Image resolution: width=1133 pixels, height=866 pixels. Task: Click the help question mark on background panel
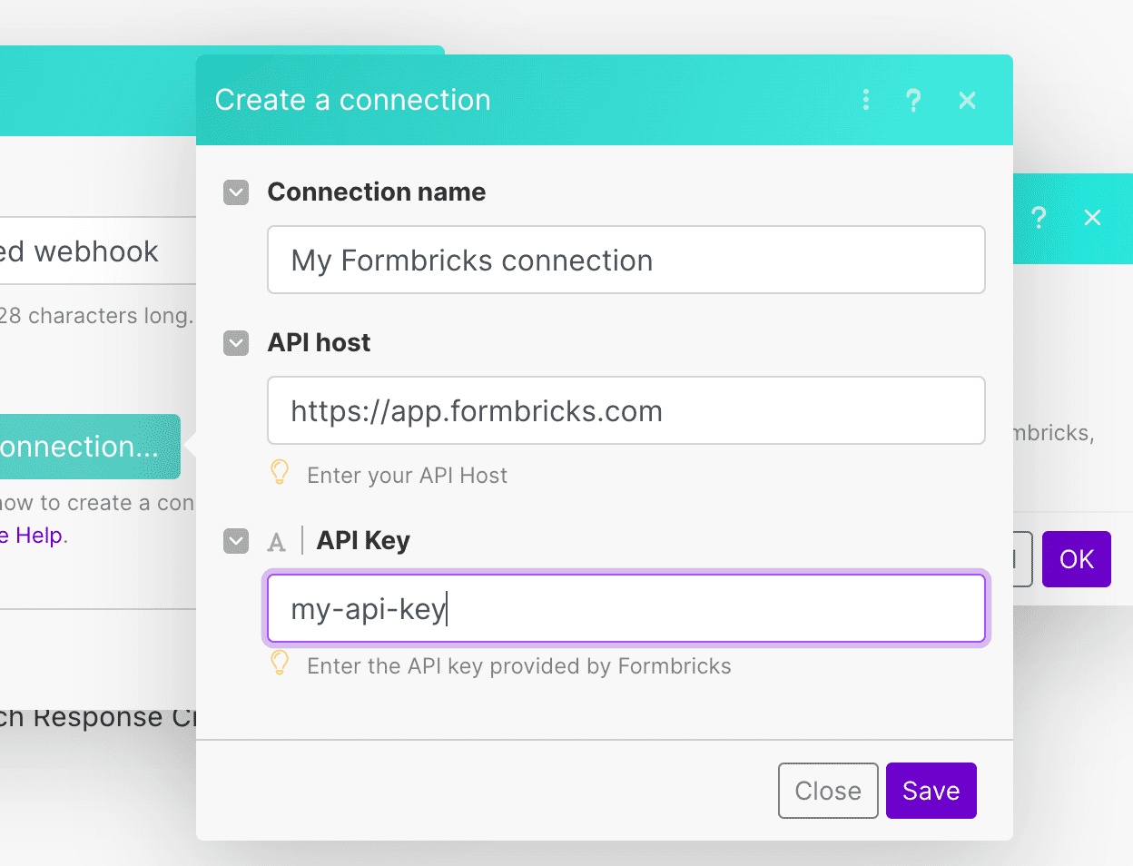tap(1039, 218)
